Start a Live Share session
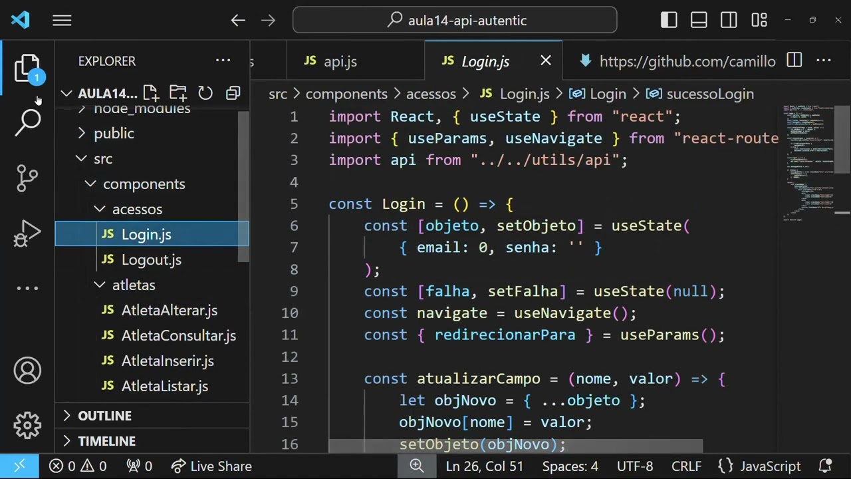Image resolution: width=851 pixels, height=479 pixels. tap(211, 466)
